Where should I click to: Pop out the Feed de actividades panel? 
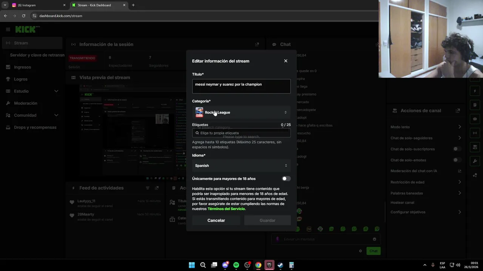point(157,188)
